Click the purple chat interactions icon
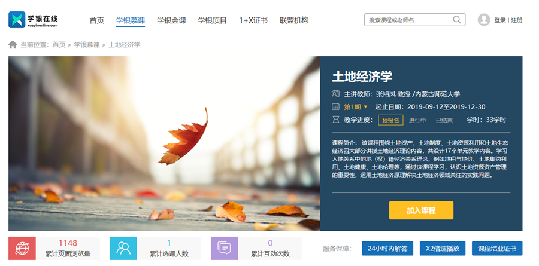The height and width of the screenshot is (266, 539). [x=225, y=248]
